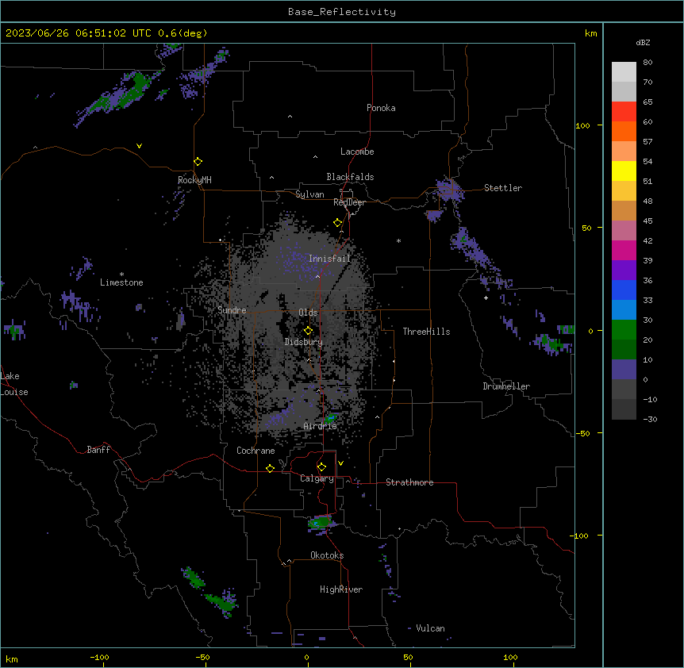Click the green legend swatch at 30 dBZ
Image resolution: width=684 pixels, height=668 pixels.
[624, 330]
